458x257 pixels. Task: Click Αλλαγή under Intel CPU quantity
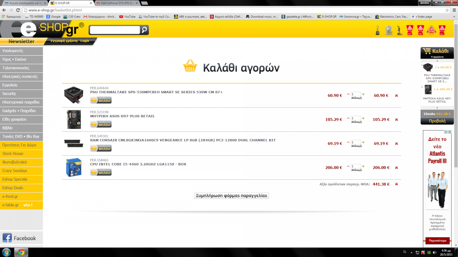(356, 170)
